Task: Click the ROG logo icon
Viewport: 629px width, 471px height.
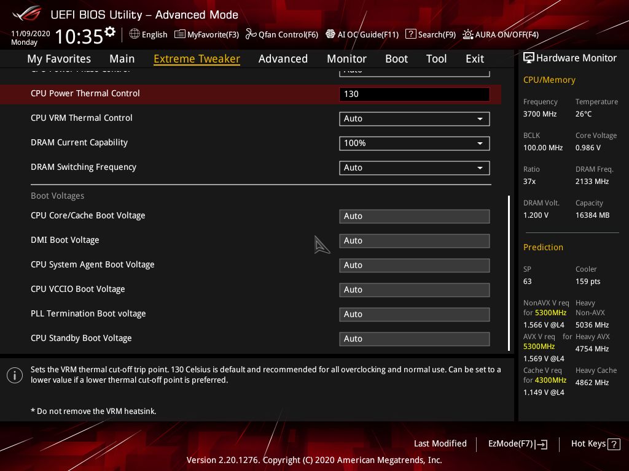Action: click(26, 13)
